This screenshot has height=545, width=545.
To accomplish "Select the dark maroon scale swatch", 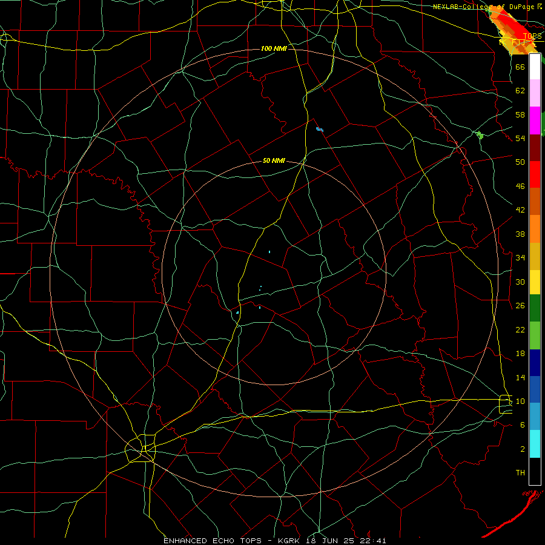I will (x=535, y=148).
